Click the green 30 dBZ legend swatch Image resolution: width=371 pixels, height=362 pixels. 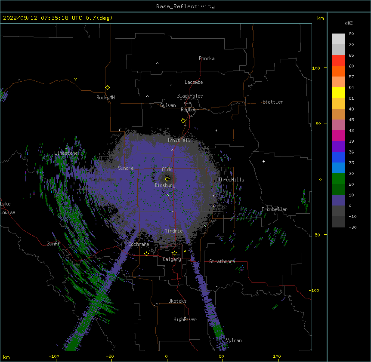[x=338, y=179]
